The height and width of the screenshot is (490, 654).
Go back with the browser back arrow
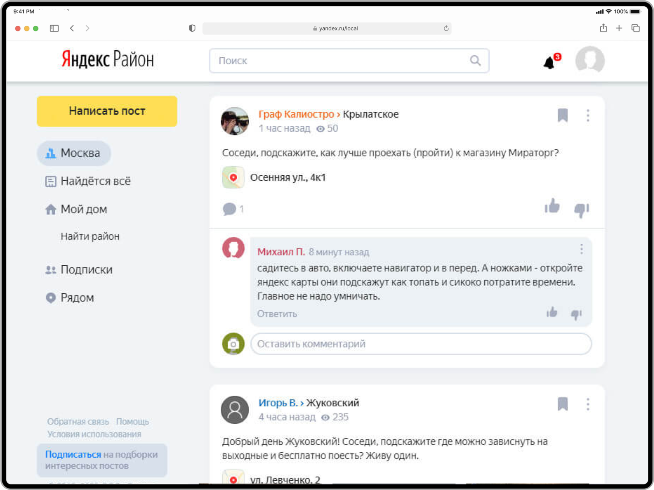coord(72,28)
